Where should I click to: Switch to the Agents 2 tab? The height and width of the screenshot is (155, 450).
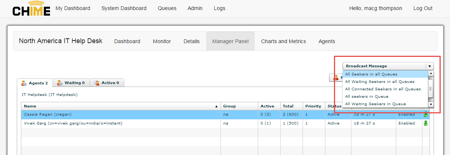(x=35, y=83)
